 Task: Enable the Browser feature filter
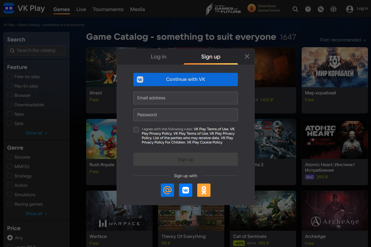point(10,95)
